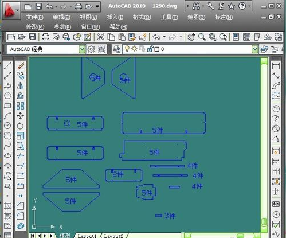Open the 绘图(D) menu

coord(196,17)
